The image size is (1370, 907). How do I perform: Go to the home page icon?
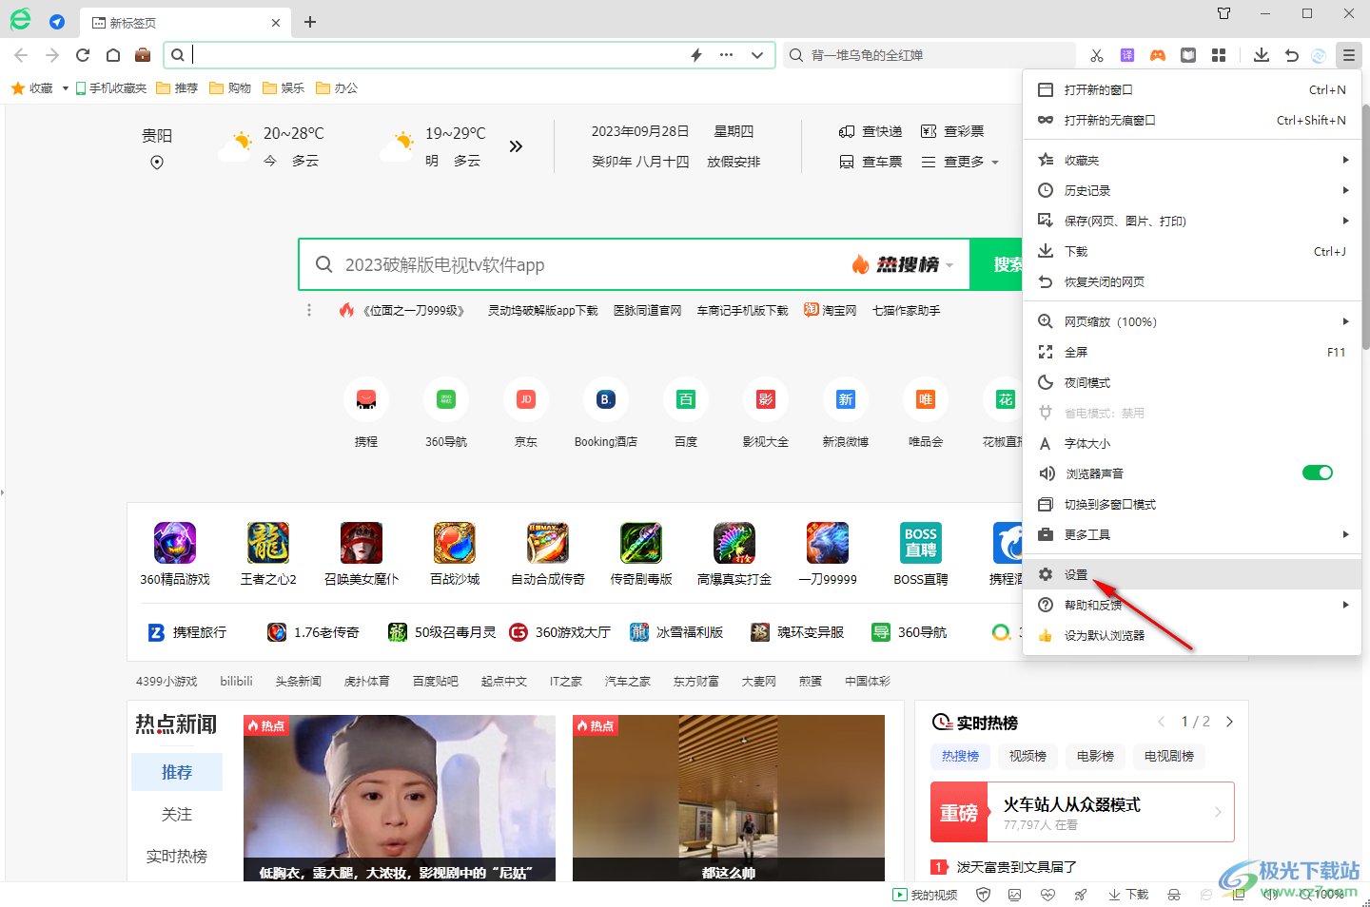(x=113, y=55)
